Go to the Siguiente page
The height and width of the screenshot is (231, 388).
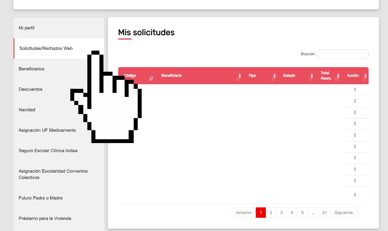tap(343, 213)
